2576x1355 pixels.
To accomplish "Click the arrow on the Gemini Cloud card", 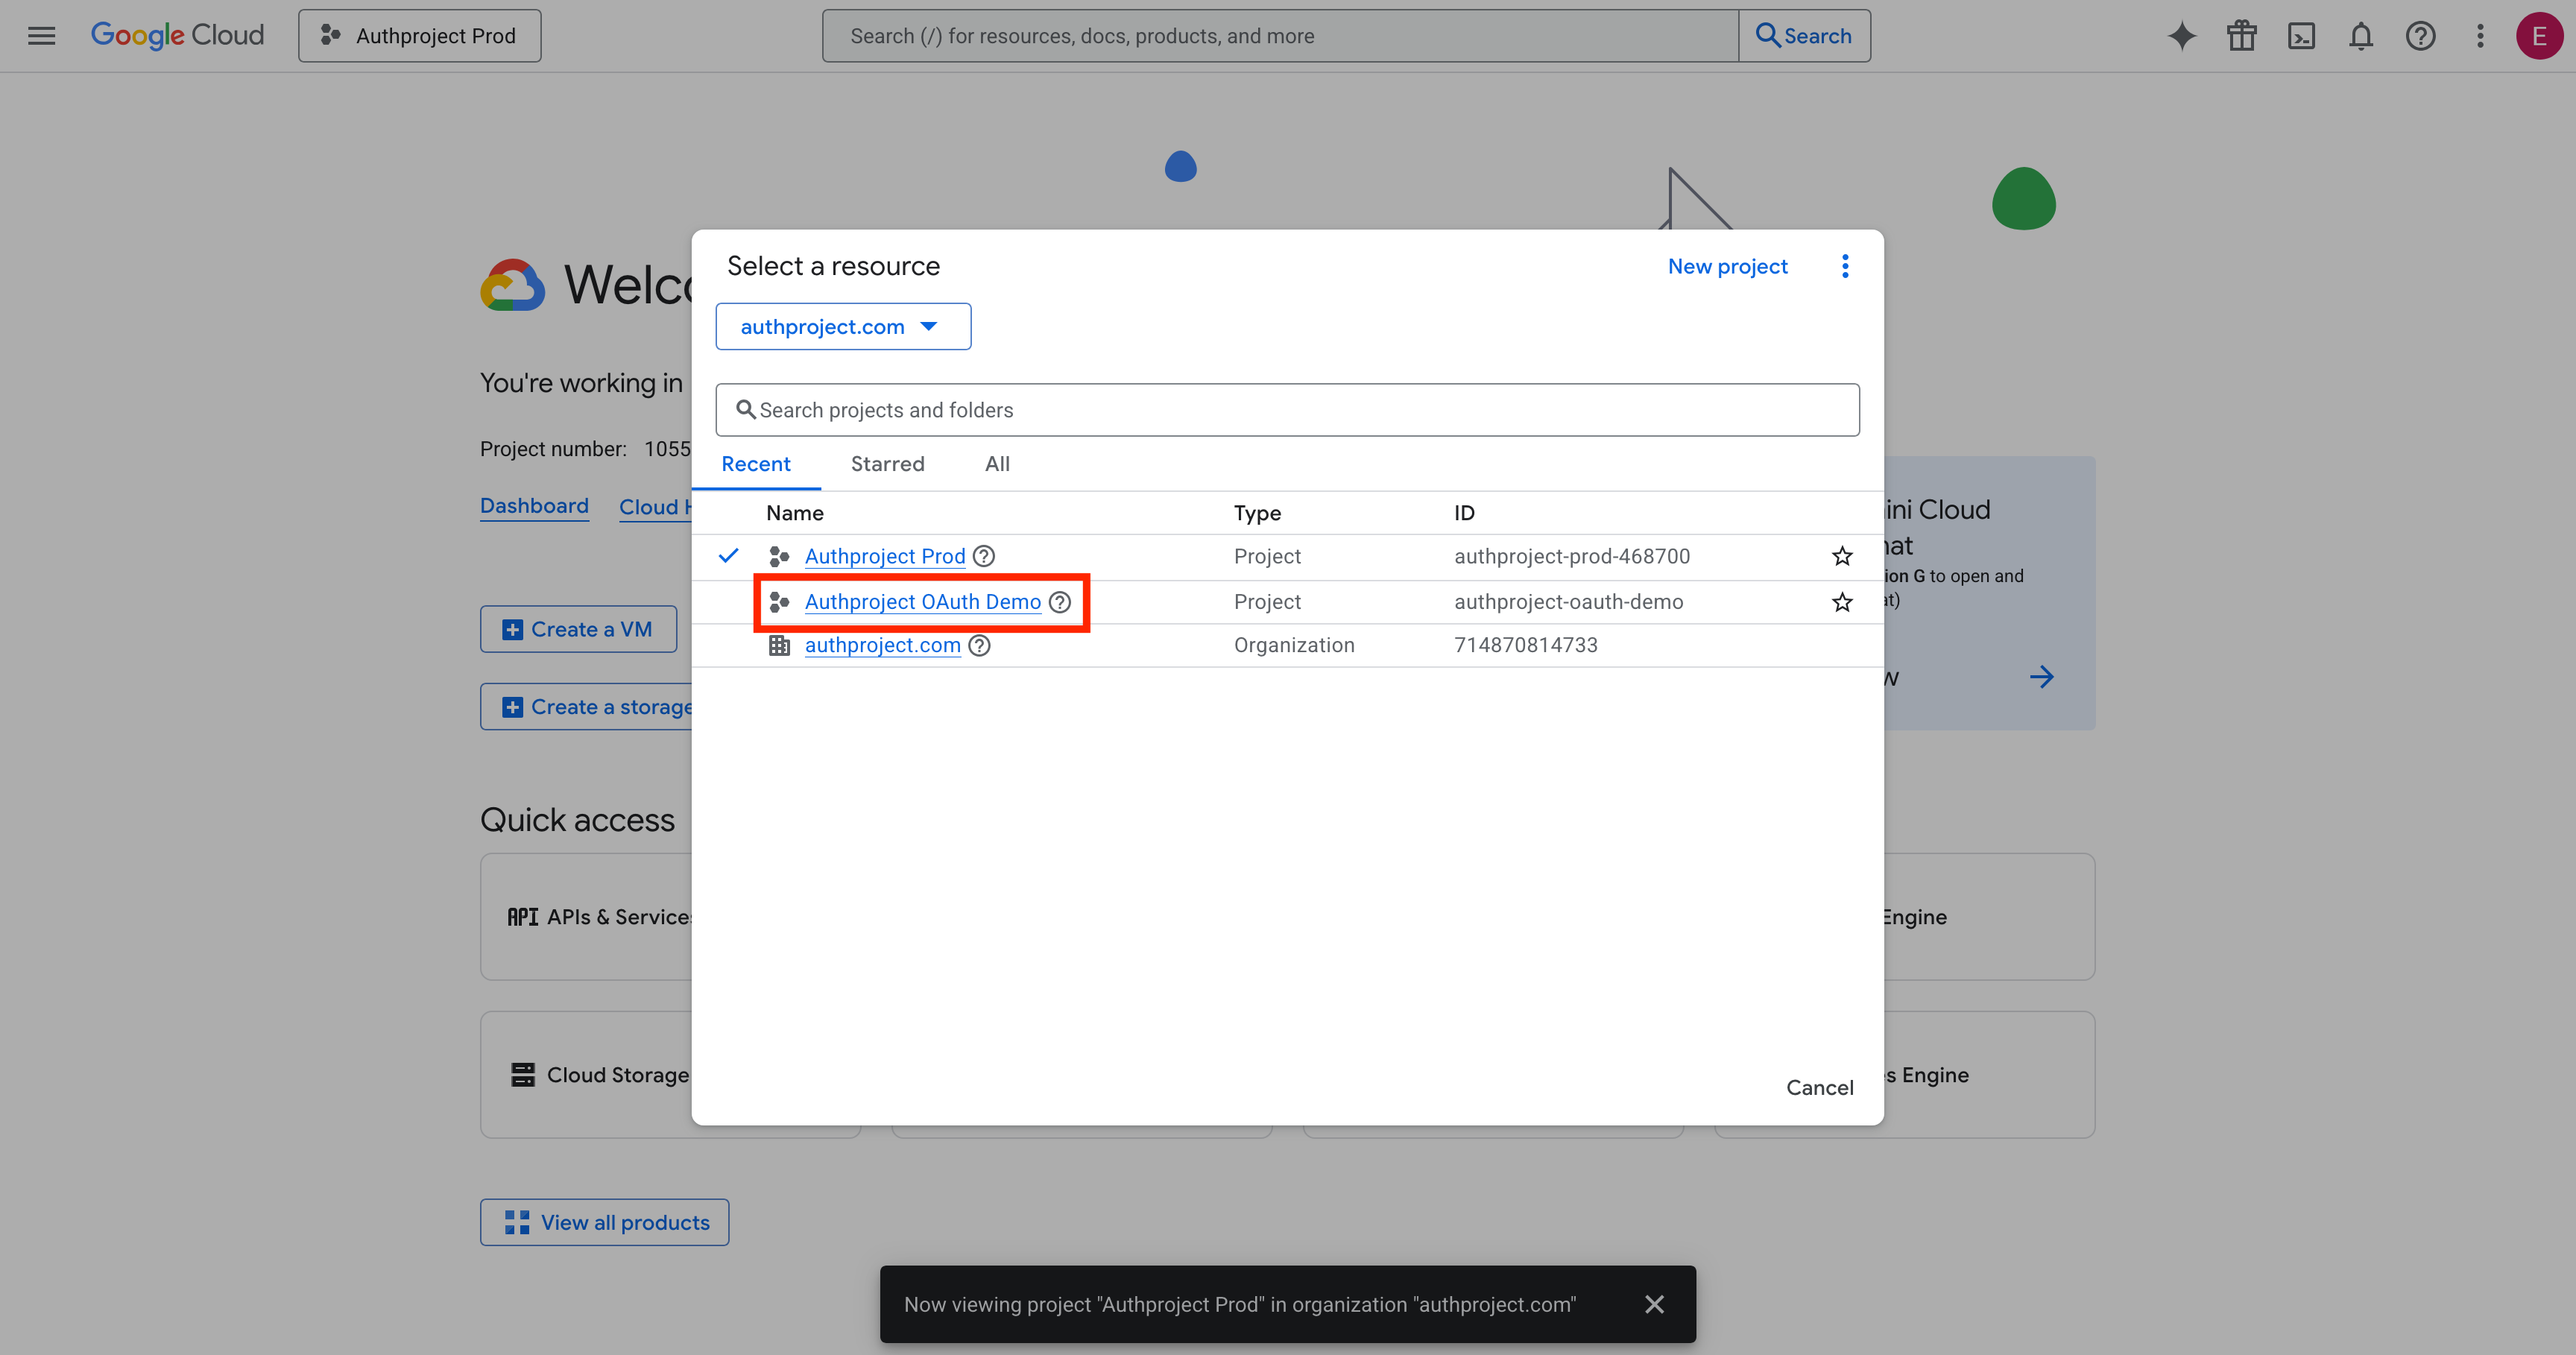I will 2041,677.
